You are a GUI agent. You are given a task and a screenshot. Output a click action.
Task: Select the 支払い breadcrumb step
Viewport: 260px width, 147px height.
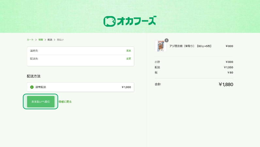click(x=60, y=40)
